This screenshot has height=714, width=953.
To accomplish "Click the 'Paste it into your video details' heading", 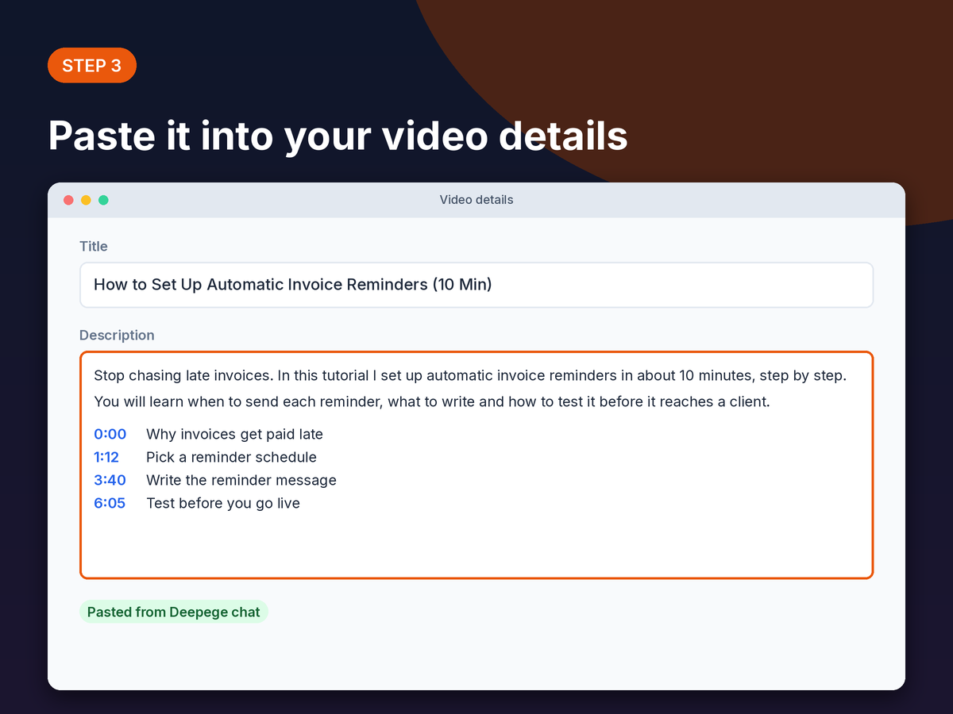I will coord(338,136).
